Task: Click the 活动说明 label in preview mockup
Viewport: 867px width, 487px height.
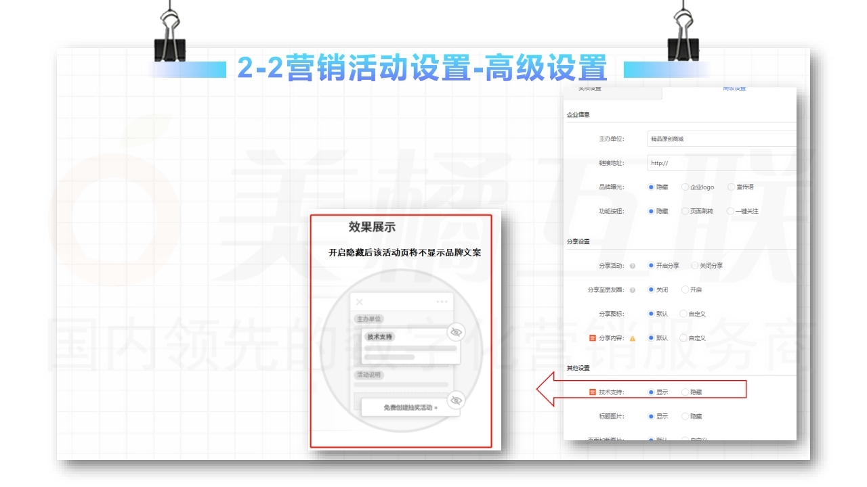Action: pyautogui.click(x=369, y=374)
